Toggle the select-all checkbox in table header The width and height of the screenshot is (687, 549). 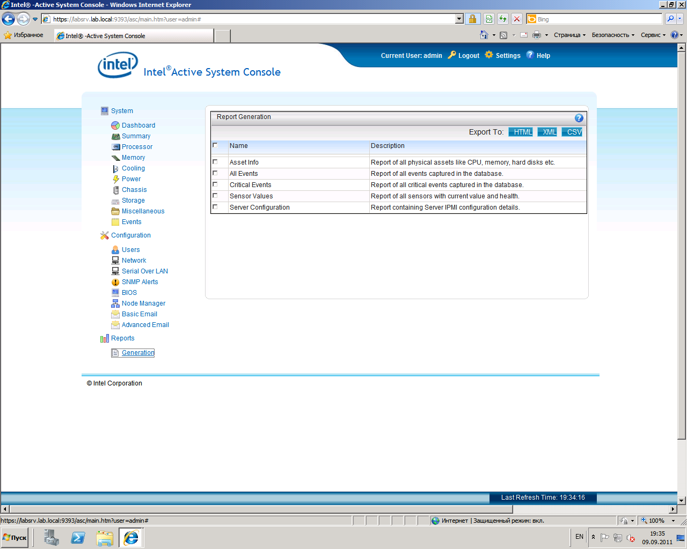point(215,145)
